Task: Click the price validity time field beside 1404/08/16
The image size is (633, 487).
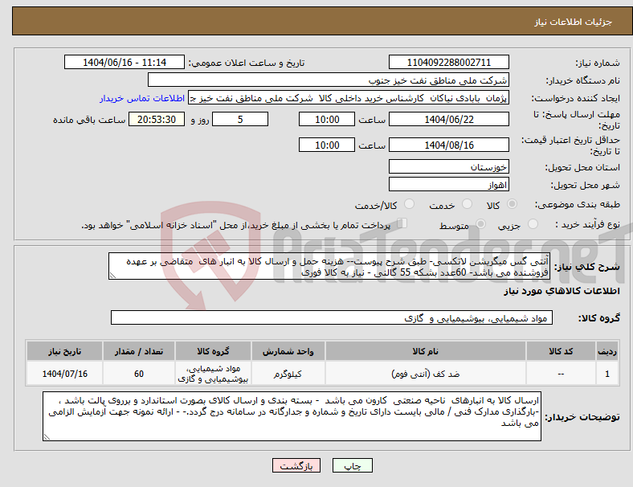Action: (327, 145)
